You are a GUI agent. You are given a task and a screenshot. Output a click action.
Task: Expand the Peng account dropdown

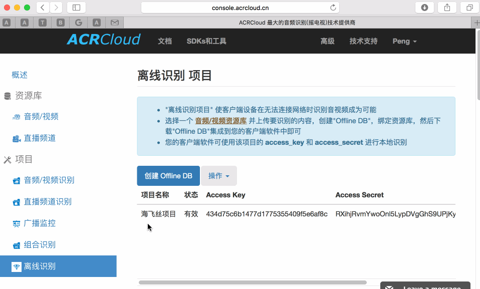click(x=405, y=41)
